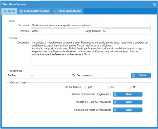Click document icon beside Modelo de Lista de Frequência

click(x=116, y=102)
